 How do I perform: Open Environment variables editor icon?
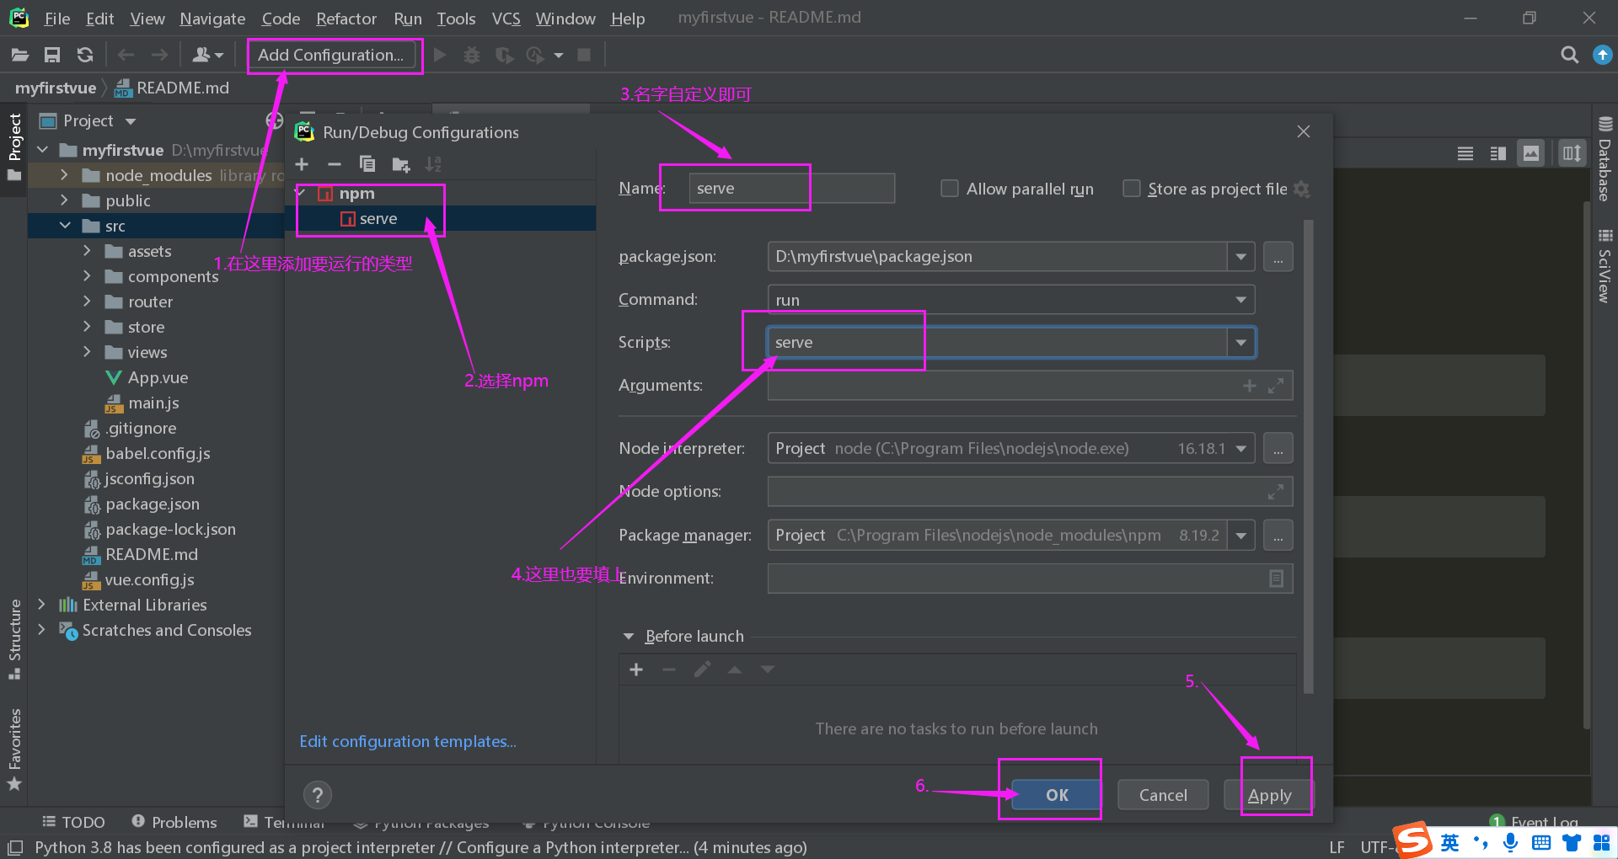[x=1276, y=579]
